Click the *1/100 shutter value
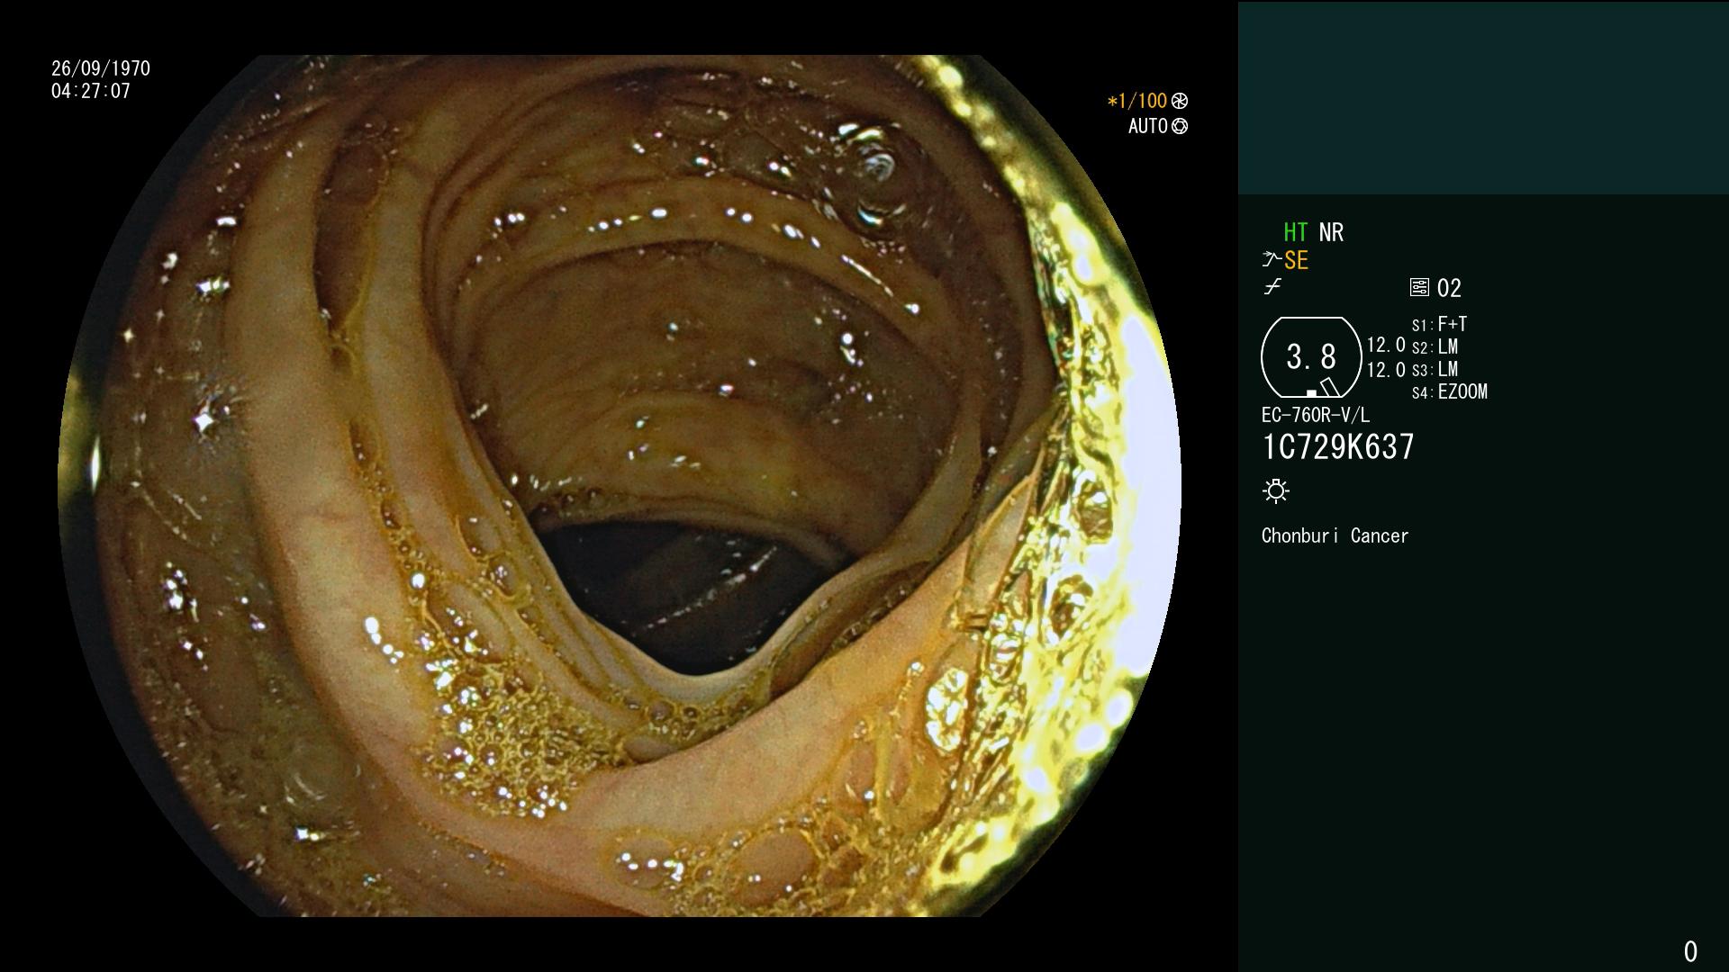Image resolution: width=1729 pixels, height=972 pixels. 1137,101
